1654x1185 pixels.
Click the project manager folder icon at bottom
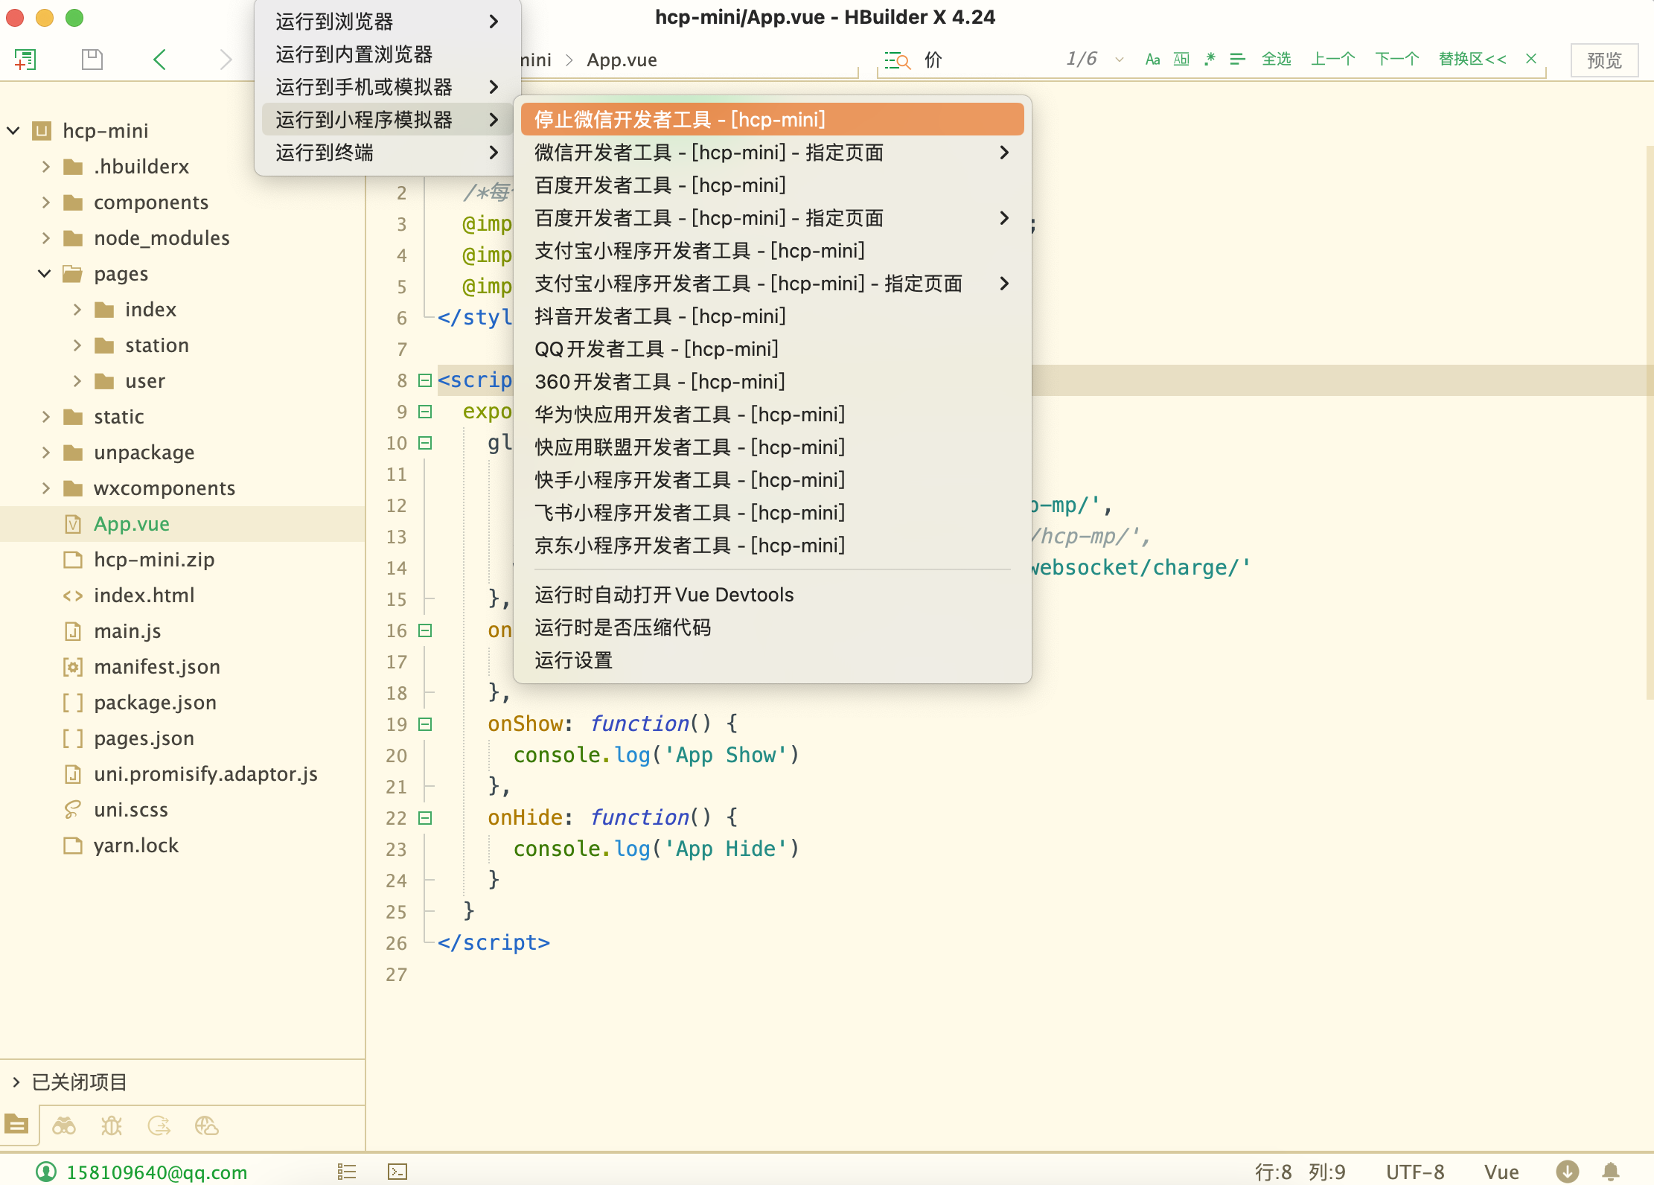pos(16,1125)
